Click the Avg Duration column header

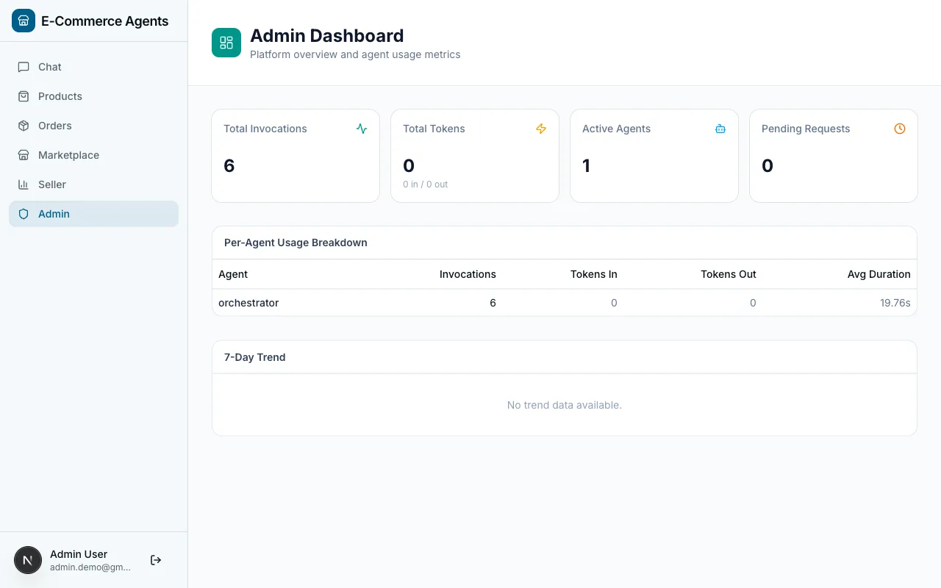pos(879,274)
